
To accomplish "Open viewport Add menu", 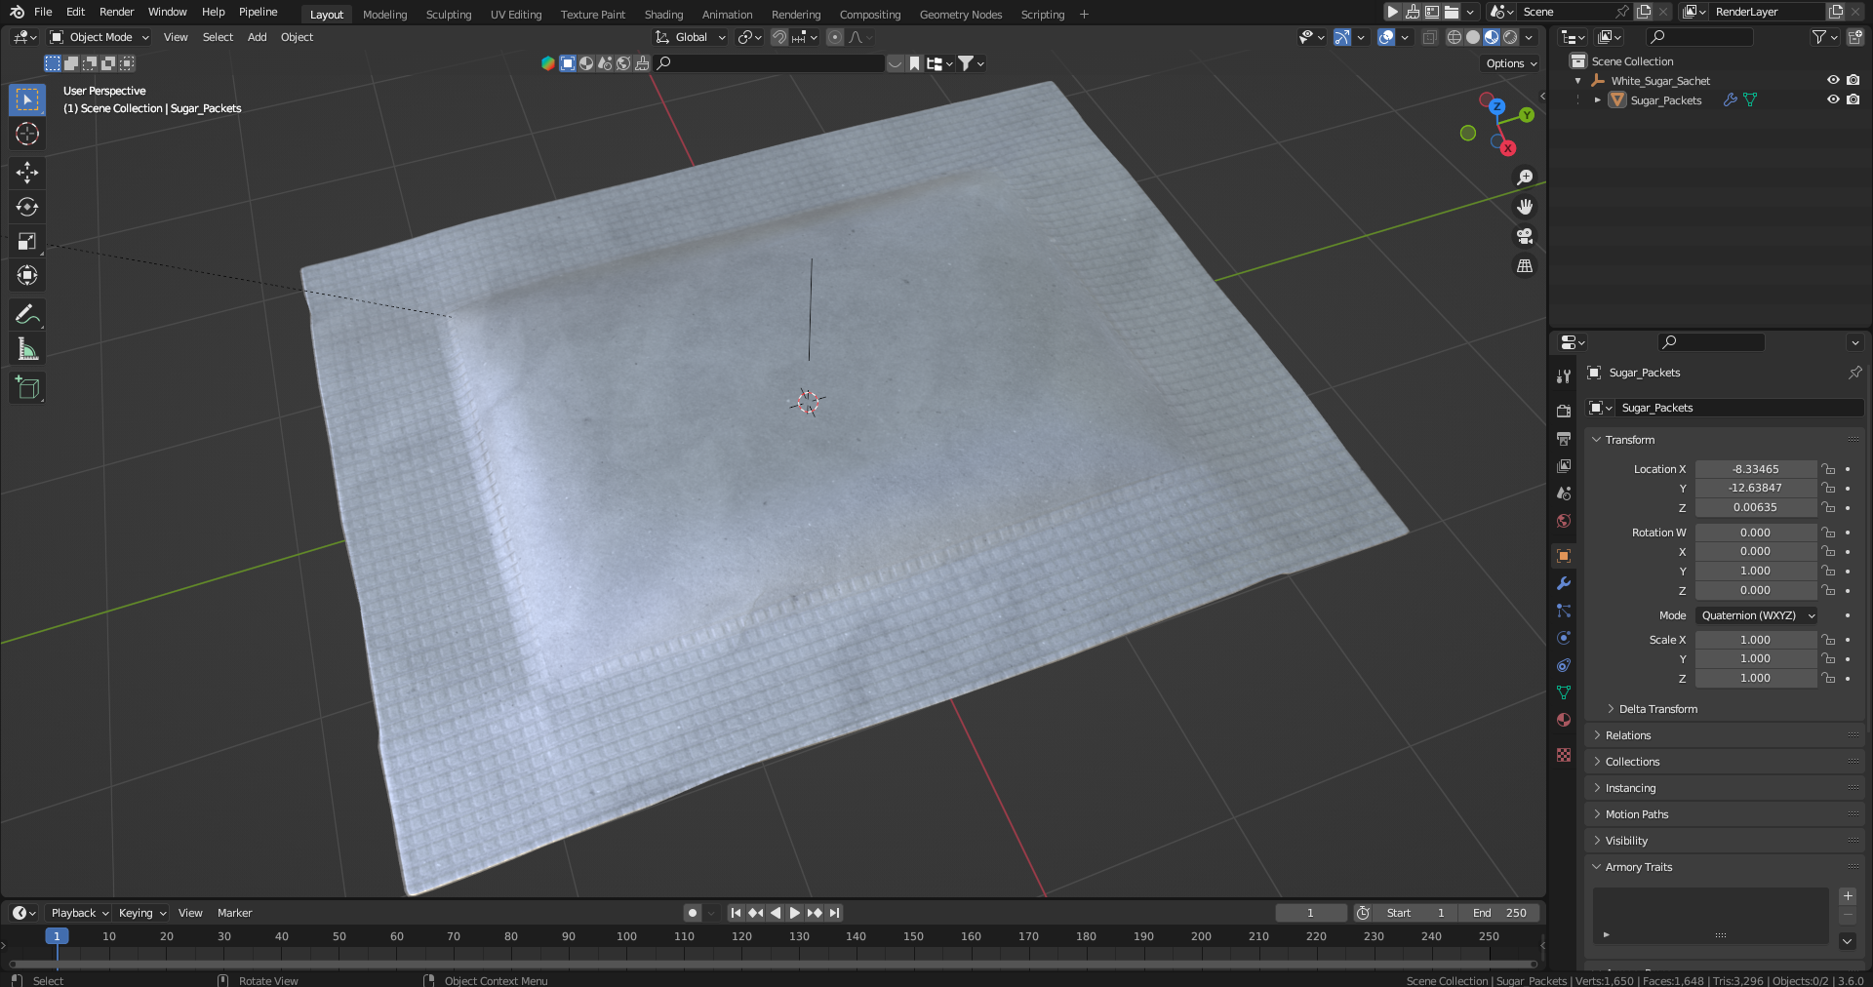I will pyautogui.click(x=257, y=37).
